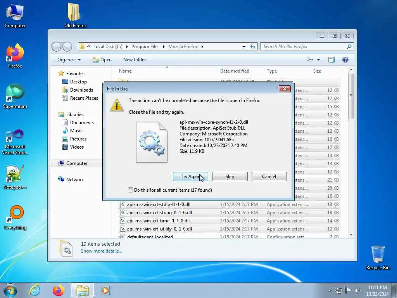The width and height of the screenshot is (397, 298).
Task: Open the recent pages dropdown near back button
Action: click(x=74, y=47)
